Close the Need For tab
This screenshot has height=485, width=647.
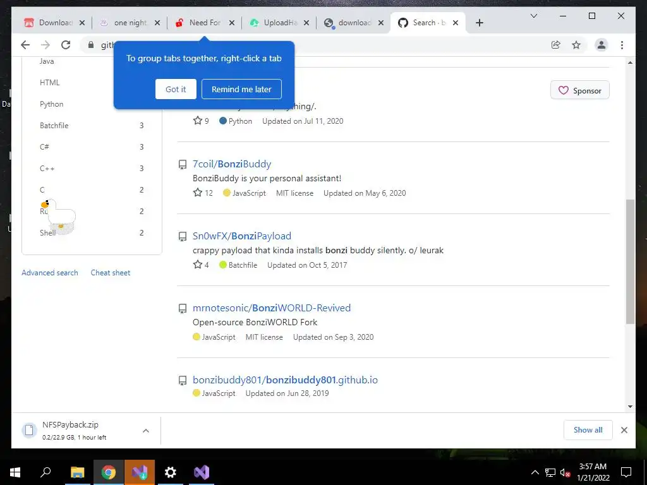coord(232,23)
